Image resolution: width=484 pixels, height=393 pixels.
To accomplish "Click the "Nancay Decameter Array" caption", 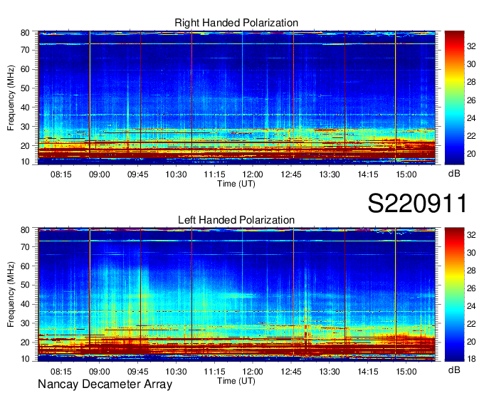I will [105, 384].
